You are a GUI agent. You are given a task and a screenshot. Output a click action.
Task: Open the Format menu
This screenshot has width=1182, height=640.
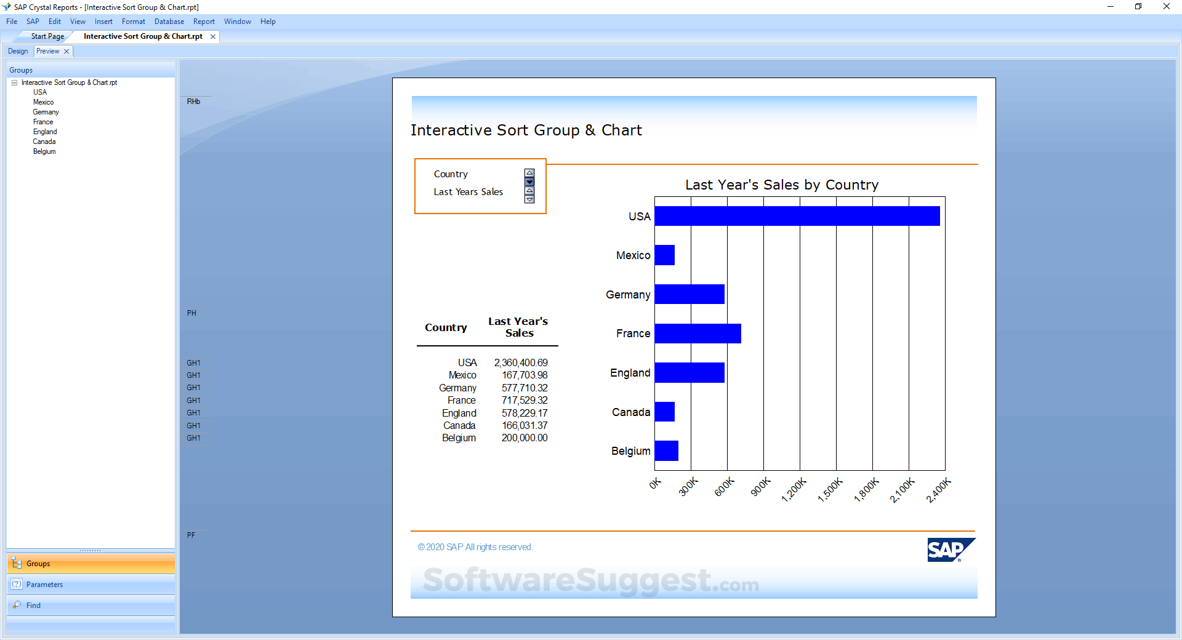click(x=133, y=21)
